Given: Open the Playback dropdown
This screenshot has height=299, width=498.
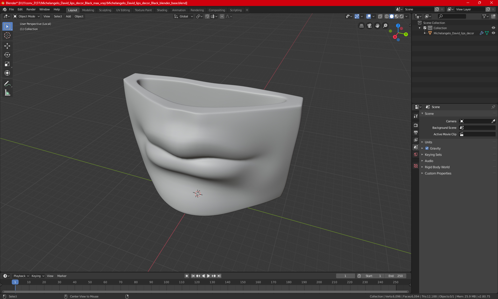Looking at the screenshot, I should tap(21, 276).
